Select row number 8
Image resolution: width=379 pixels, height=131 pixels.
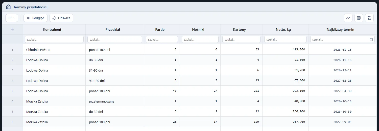coord(12,122)
